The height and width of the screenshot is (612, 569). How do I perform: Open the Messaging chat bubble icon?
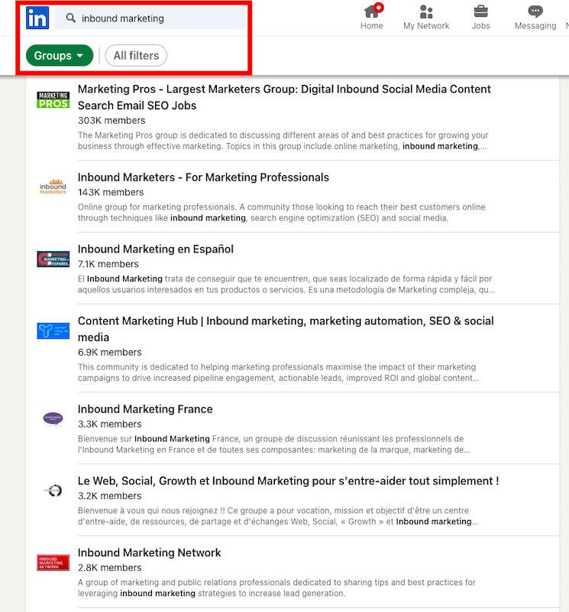tap(535, 11)
